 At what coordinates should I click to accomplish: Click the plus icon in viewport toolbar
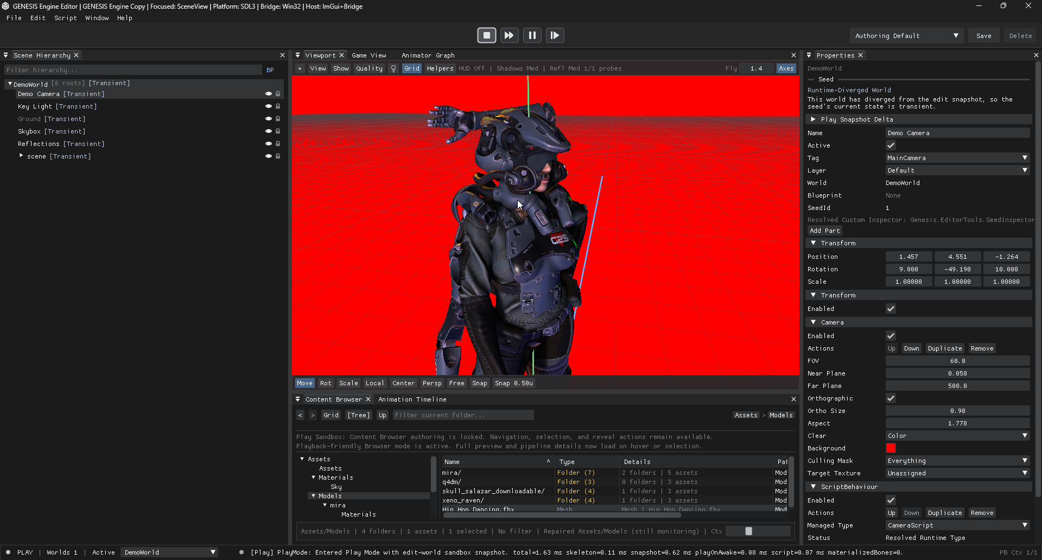[x=300, y=68]
